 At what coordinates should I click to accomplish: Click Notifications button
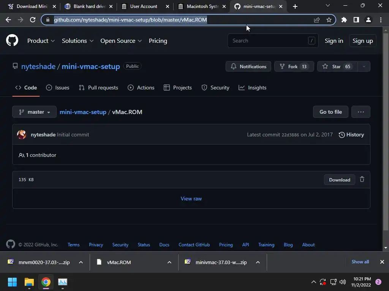(248, 66)
